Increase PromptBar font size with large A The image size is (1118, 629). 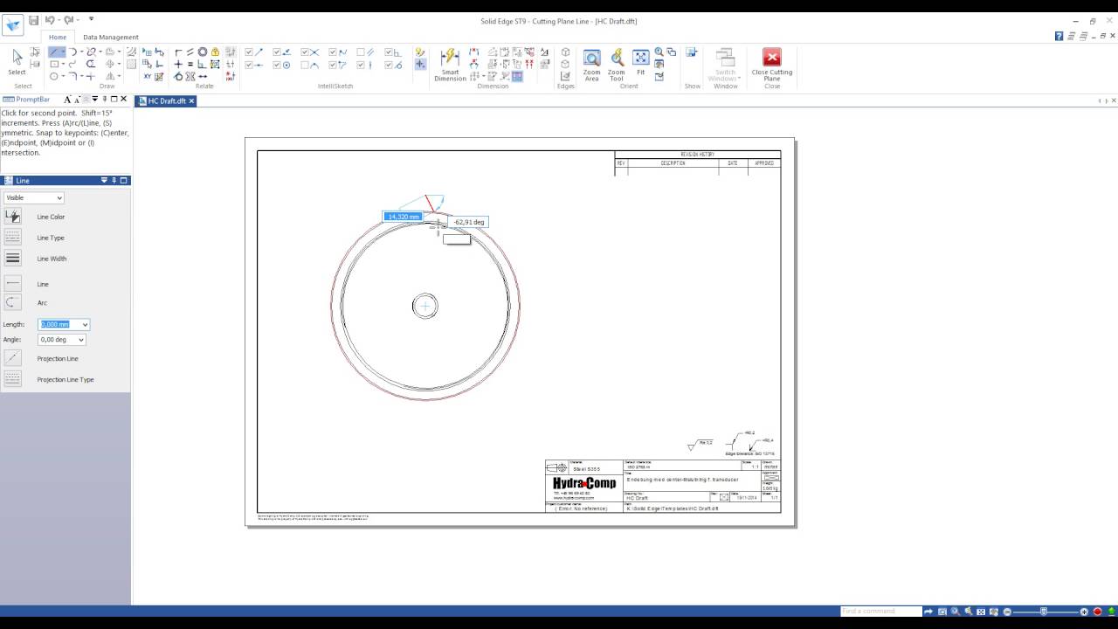pyautogui.click(x=68, y=100)
